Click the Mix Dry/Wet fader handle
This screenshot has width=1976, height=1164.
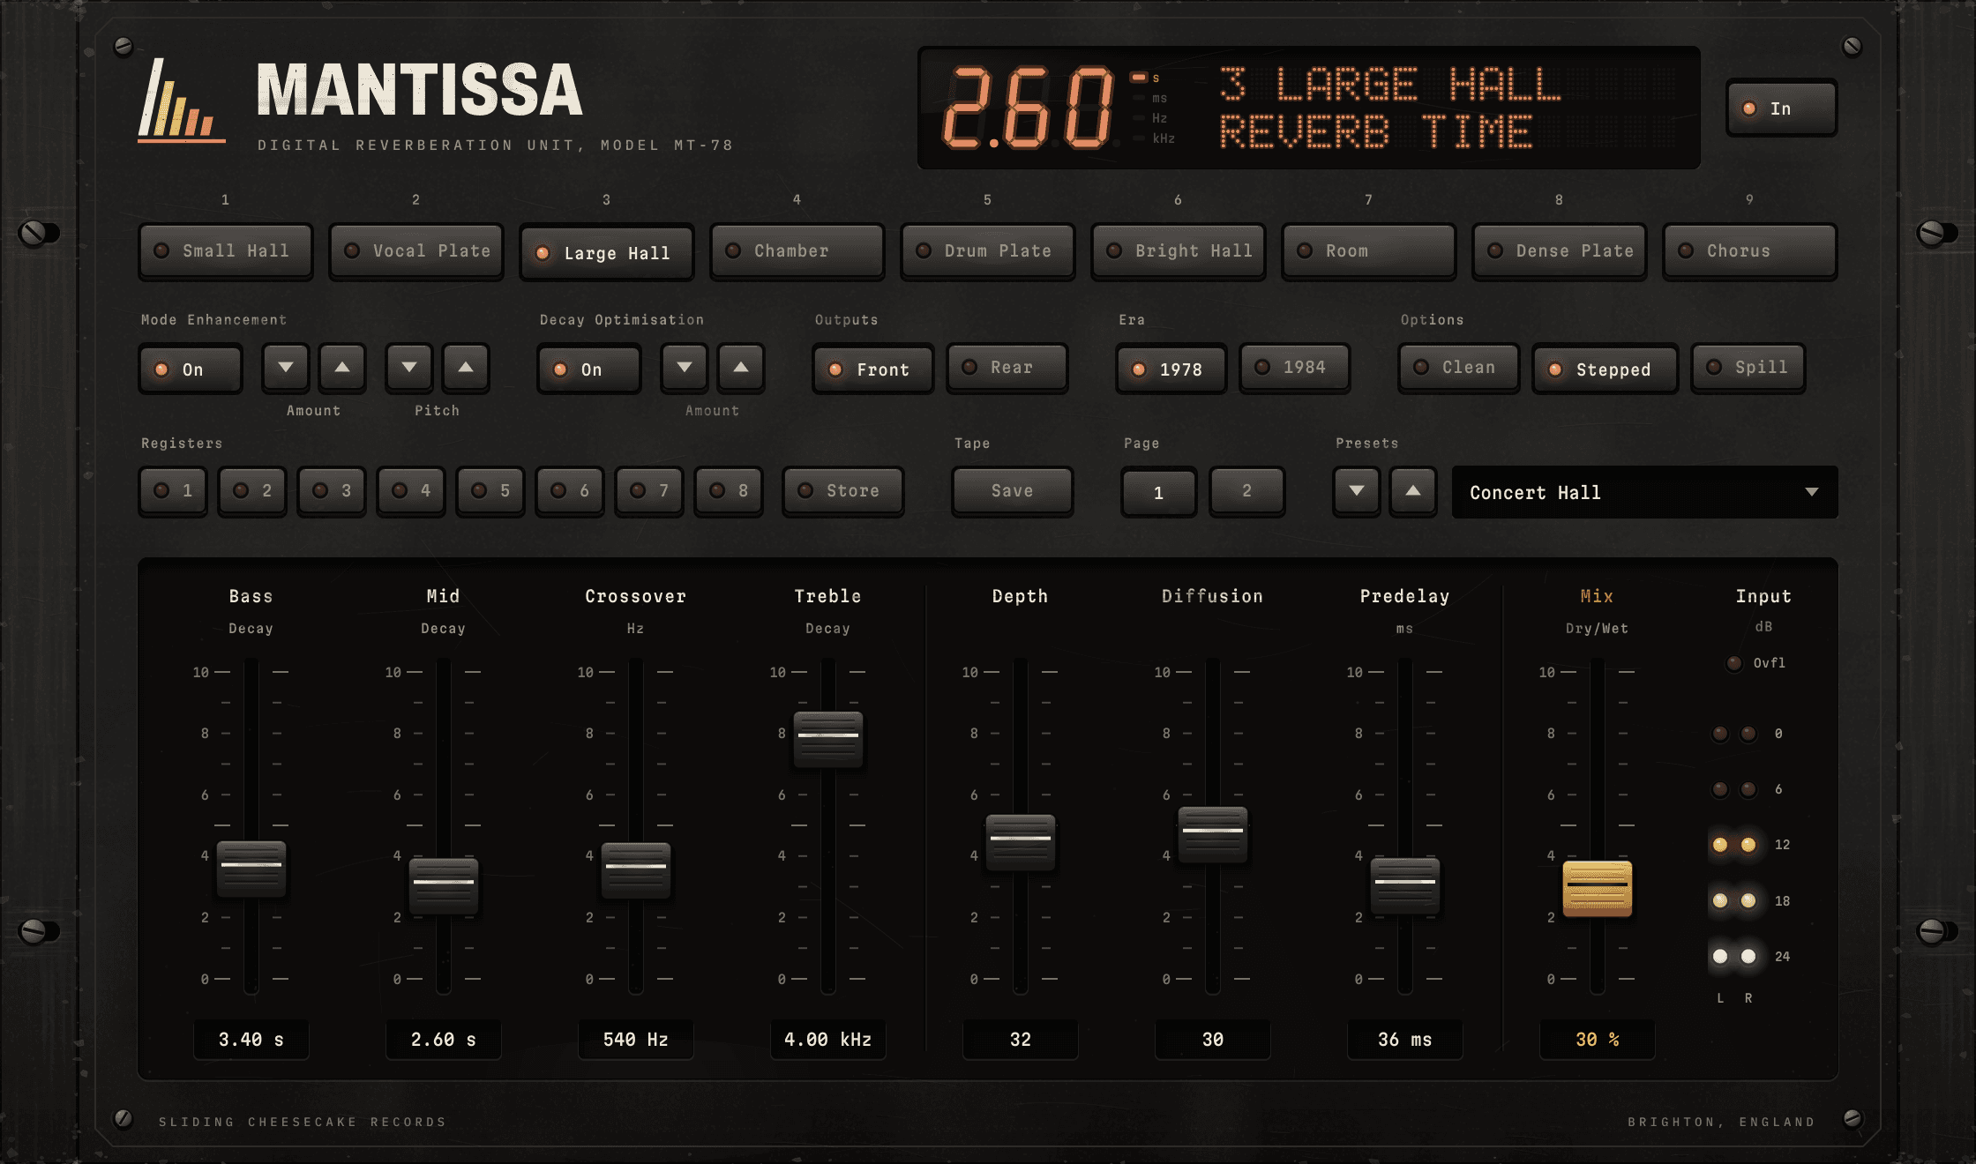point(1598,889)
